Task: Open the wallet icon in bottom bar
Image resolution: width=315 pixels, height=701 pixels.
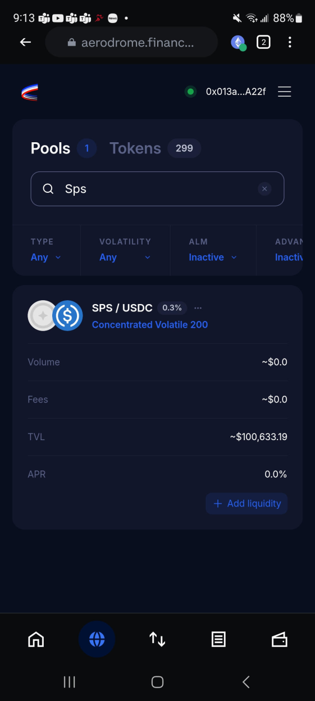Action: click(x=279, y=639)
